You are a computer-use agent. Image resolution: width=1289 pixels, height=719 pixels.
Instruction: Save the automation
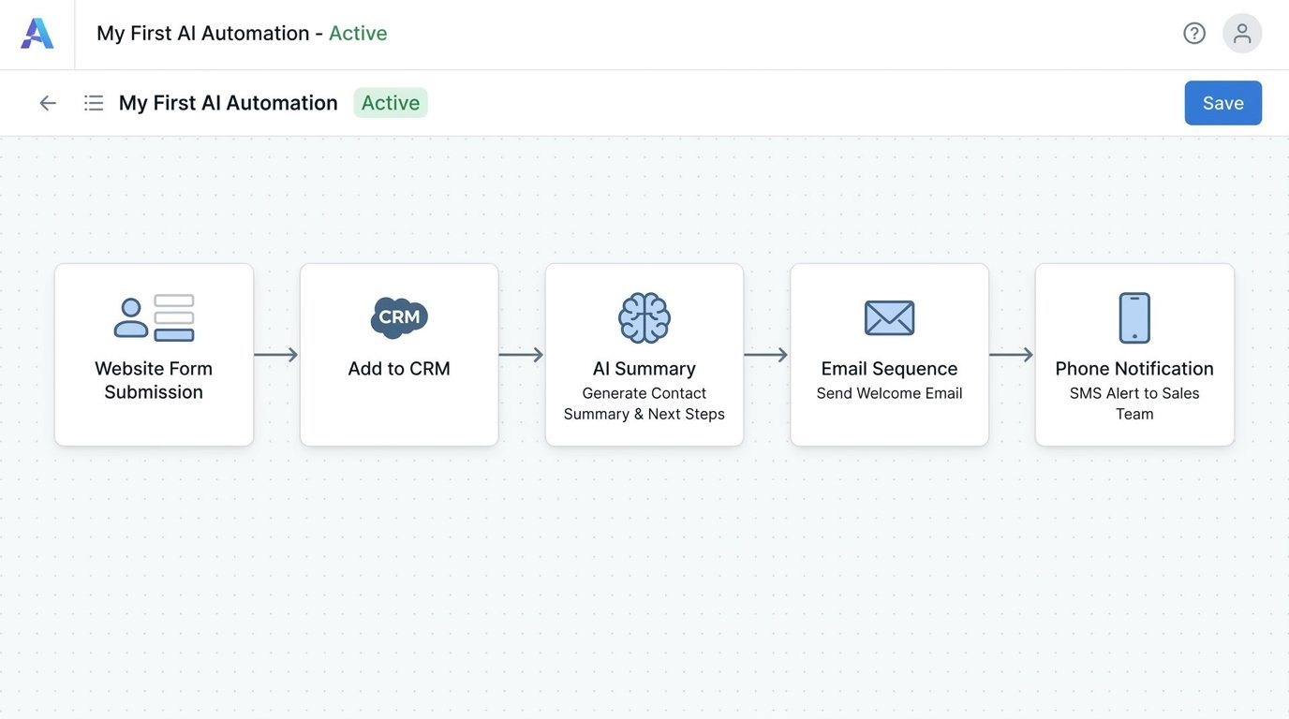tap(1223, 103)
